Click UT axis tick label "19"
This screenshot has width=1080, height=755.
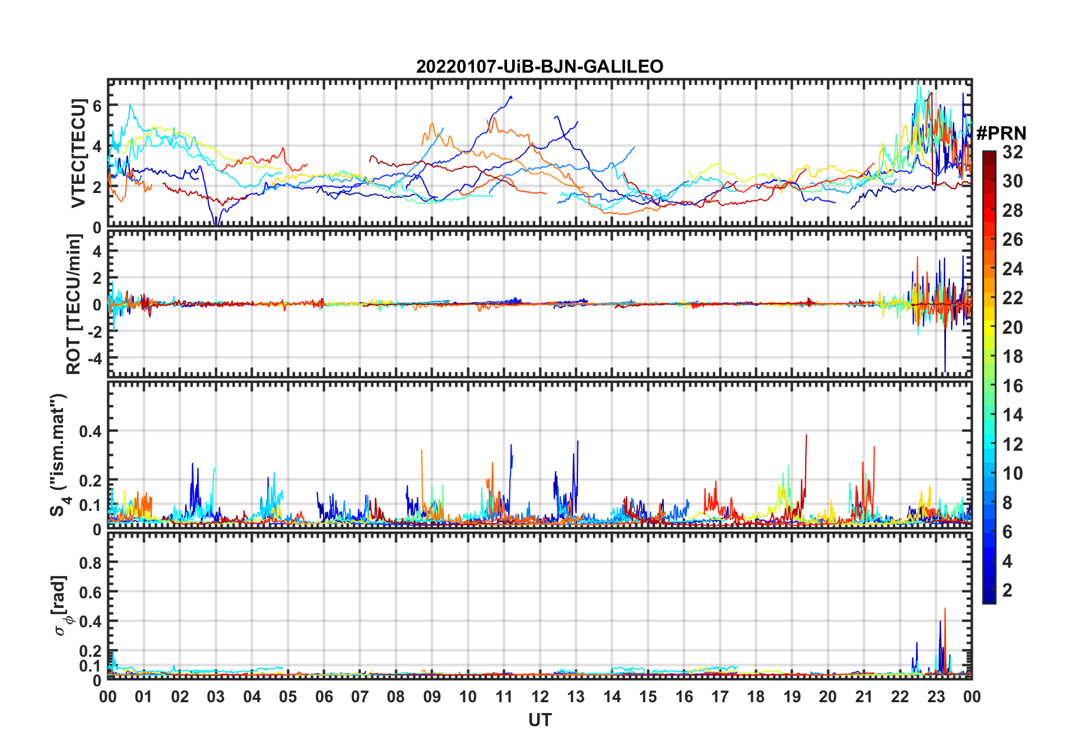(x=792, y=697)
